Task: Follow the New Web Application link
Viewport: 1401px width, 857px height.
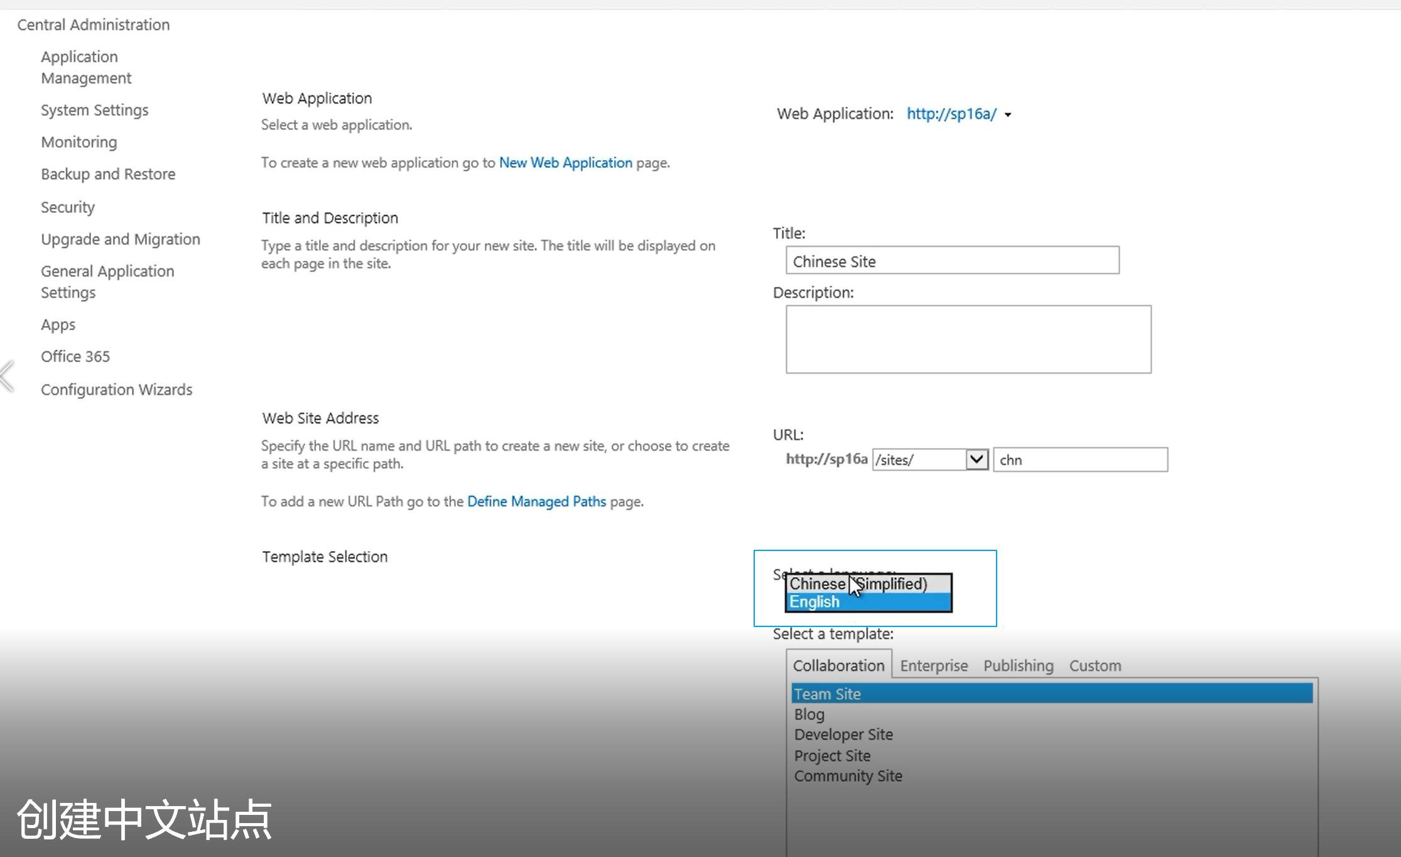Action: click(565, 163)
